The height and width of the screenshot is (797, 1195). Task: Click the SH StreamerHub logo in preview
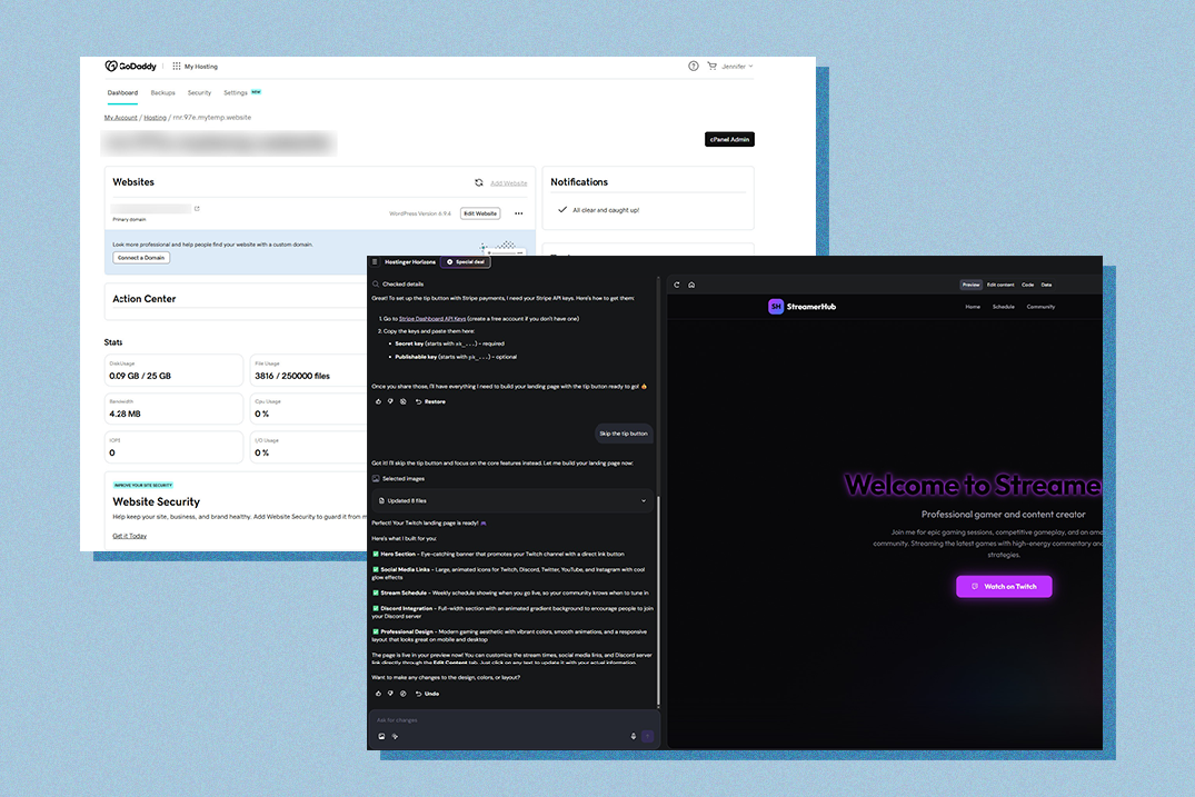click(802, 306)
